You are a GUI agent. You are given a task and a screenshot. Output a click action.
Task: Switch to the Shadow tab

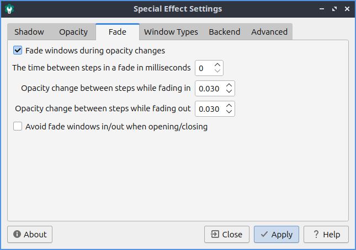[x=29, y=32]
